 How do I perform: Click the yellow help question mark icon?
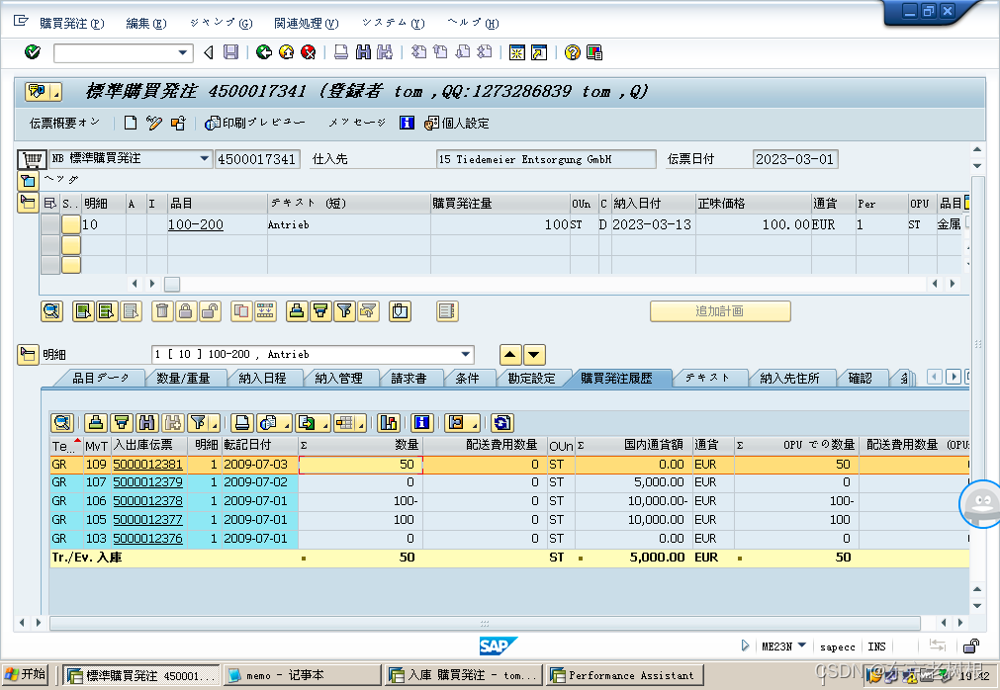tap(571, 52)
